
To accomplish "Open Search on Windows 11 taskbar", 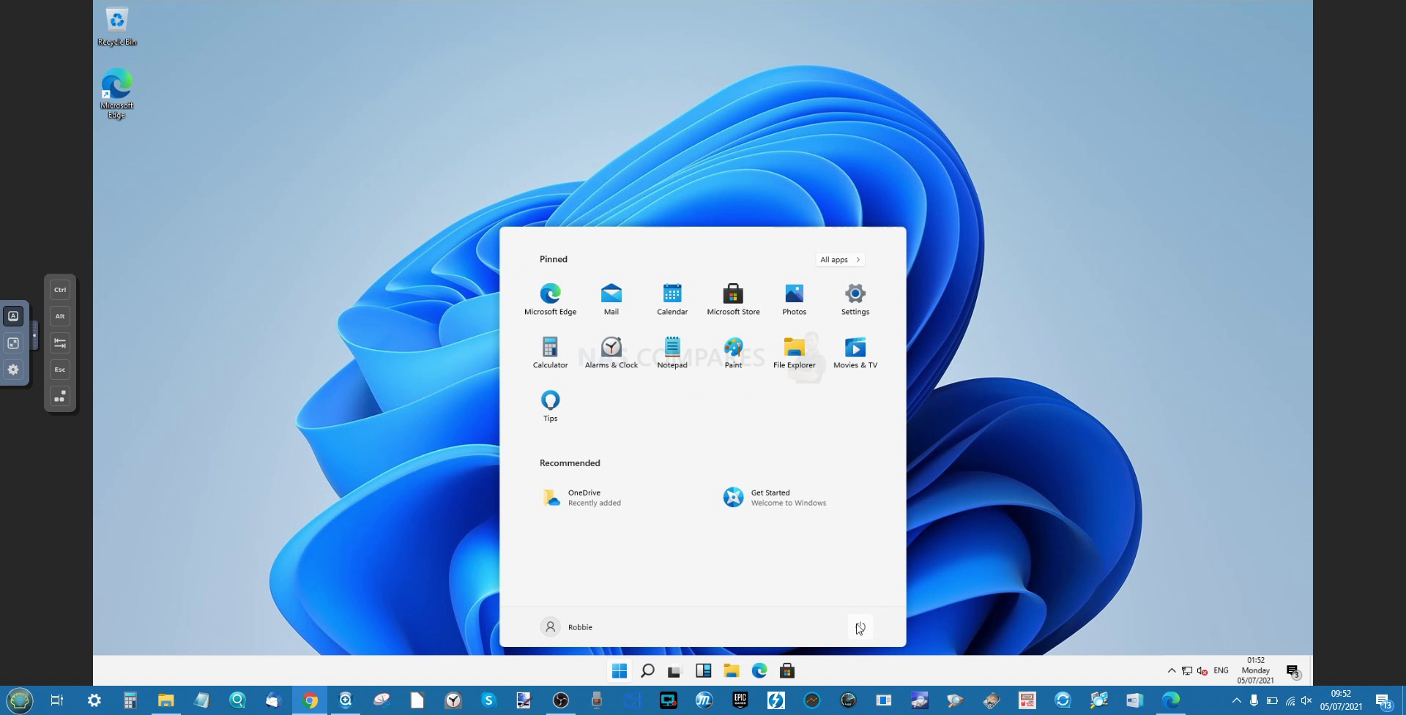I will [x=647, y=670].
